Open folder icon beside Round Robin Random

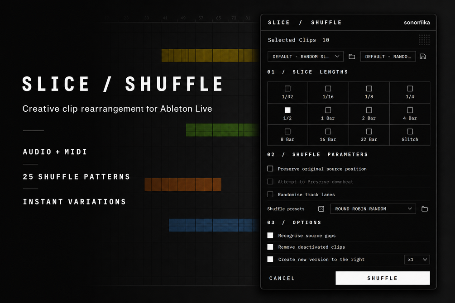point(425,209)
